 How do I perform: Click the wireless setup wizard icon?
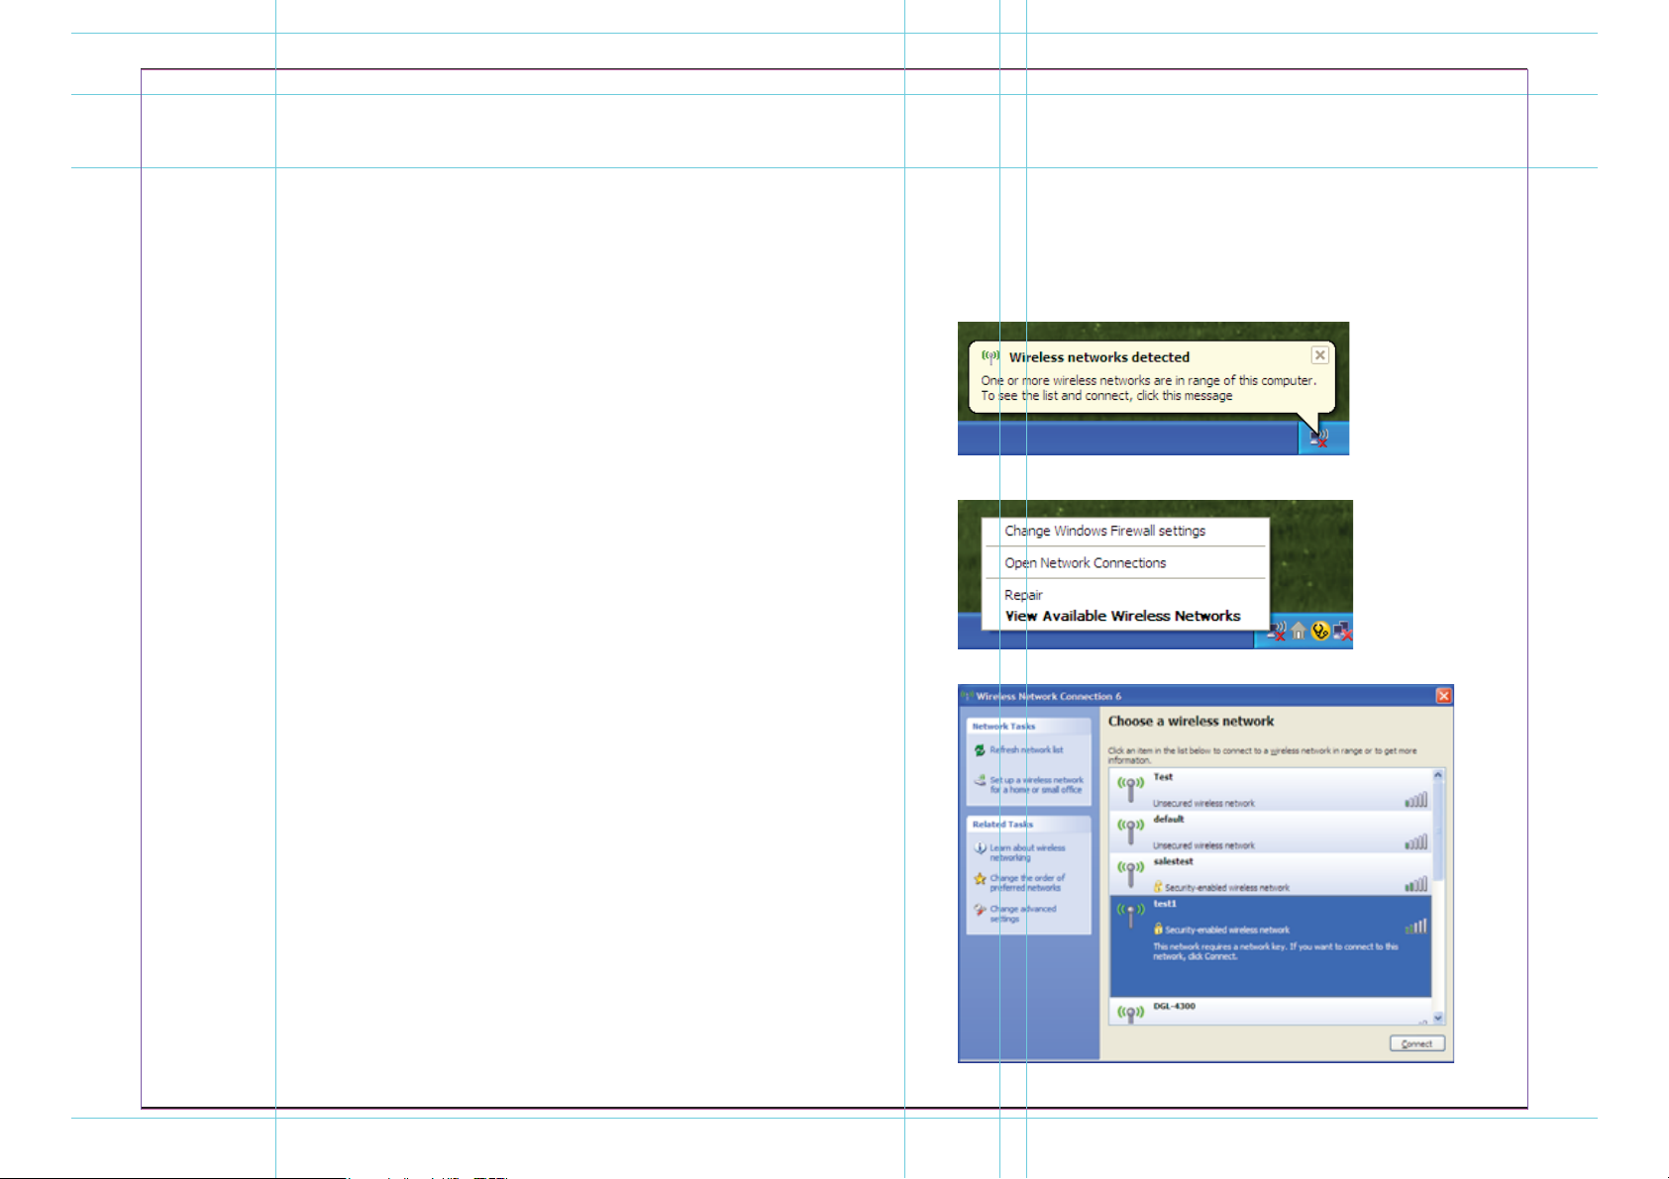click(980, 781)
